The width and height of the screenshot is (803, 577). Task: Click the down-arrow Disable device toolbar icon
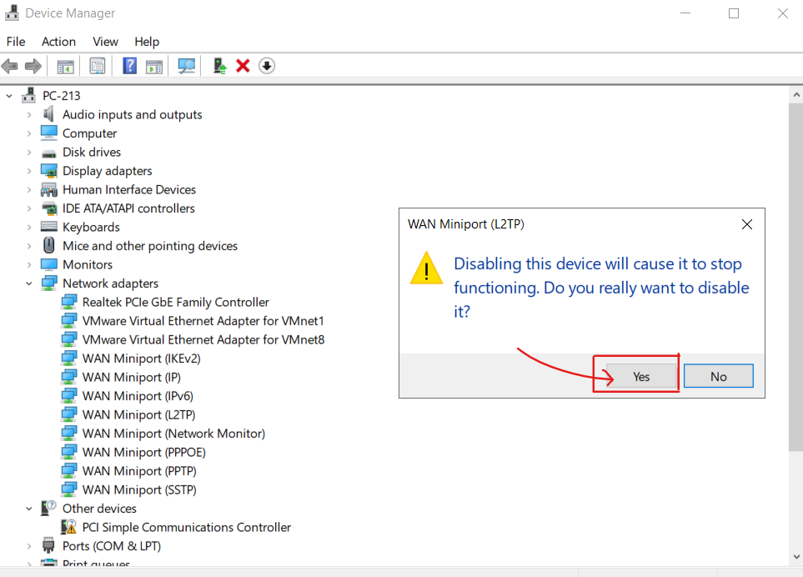click(x=266, y=66)
